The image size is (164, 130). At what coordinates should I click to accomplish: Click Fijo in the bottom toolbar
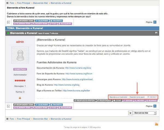point(53,108)
